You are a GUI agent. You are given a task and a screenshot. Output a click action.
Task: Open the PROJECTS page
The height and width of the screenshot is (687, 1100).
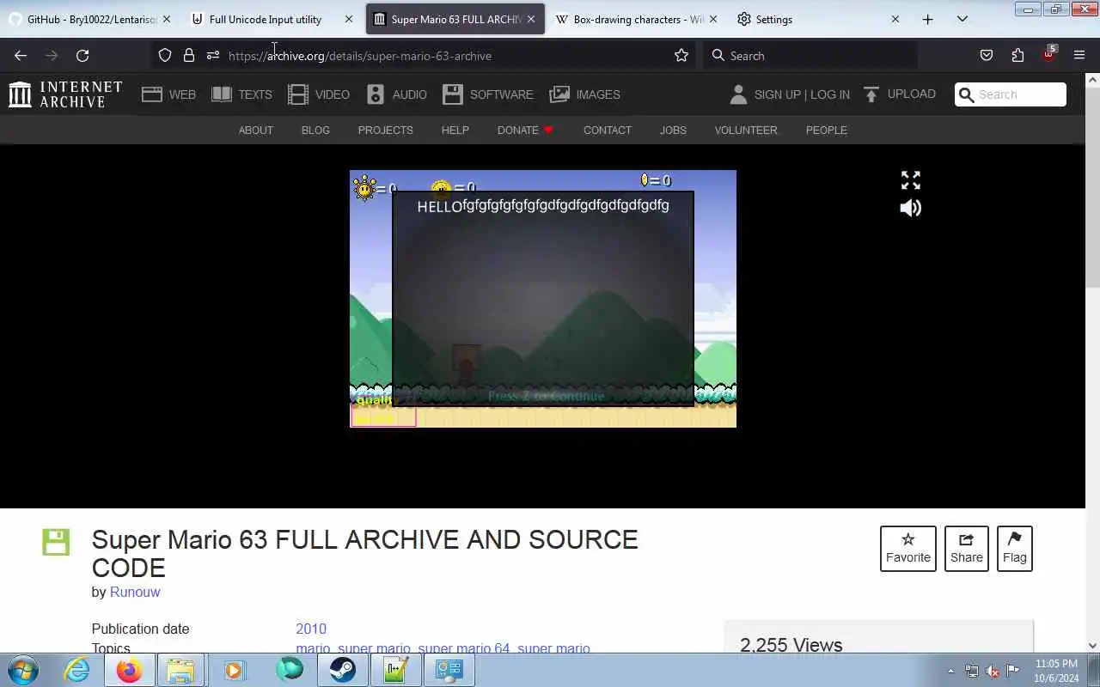(385, 130)
